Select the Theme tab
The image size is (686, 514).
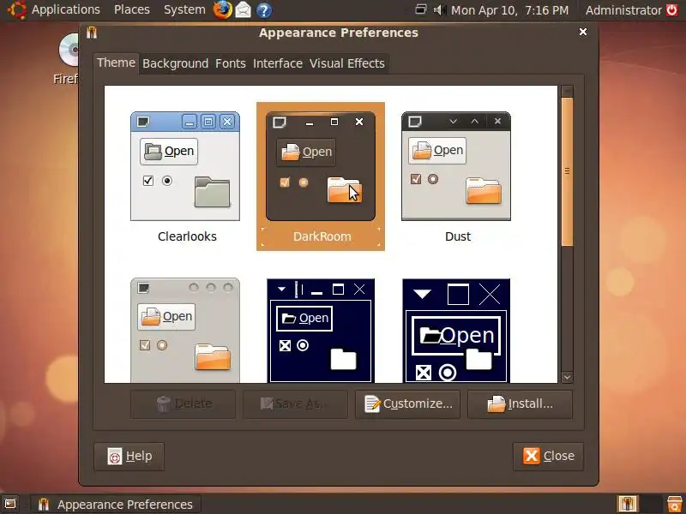pyautogui.click(x=116, y=63)
